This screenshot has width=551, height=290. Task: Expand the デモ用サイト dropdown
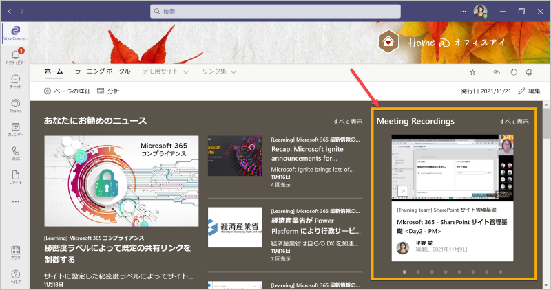165,71
